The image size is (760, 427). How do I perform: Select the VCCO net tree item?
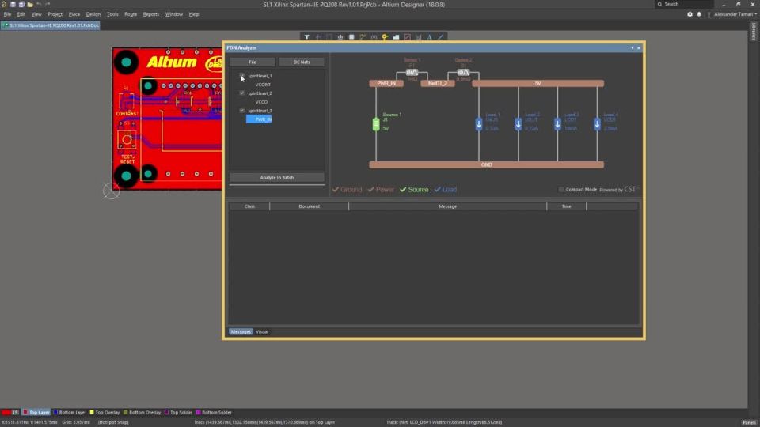(261, 102)
